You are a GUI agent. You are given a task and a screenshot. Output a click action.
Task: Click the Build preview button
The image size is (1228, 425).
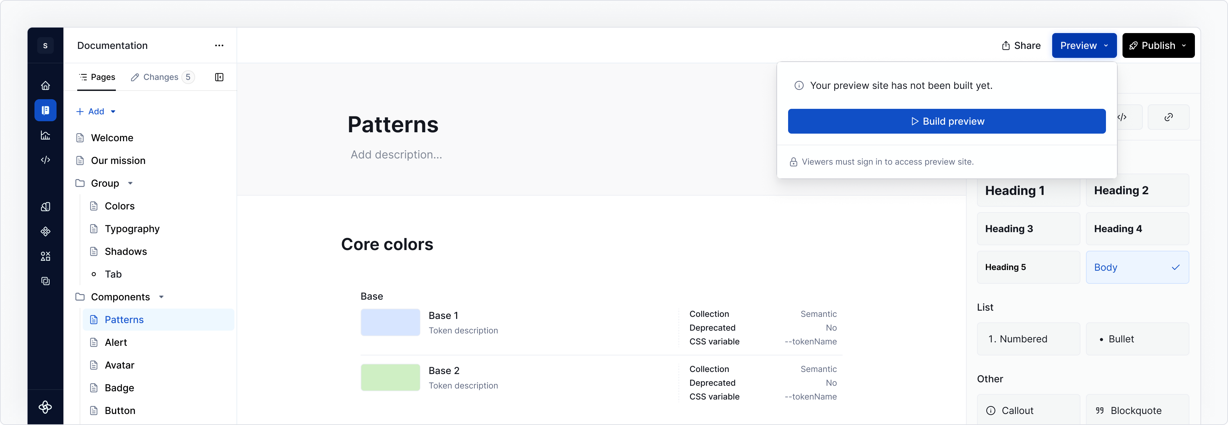click(946, 122)
